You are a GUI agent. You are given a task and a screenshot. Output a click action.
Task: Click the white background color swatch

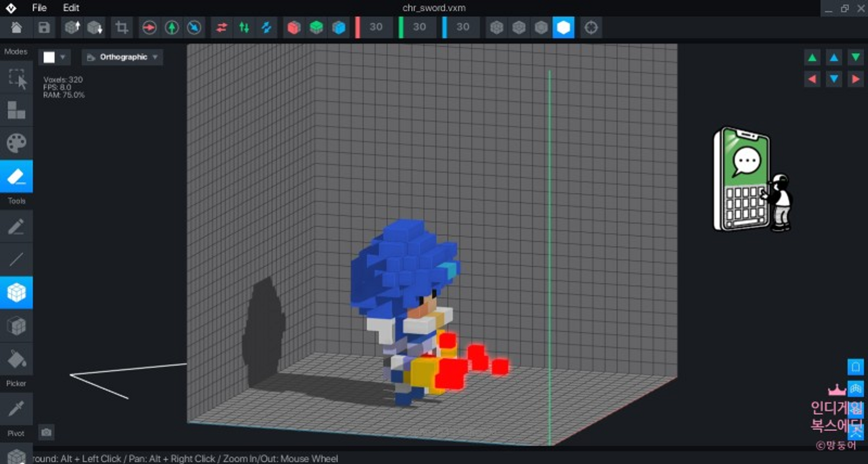coord(49,57)
